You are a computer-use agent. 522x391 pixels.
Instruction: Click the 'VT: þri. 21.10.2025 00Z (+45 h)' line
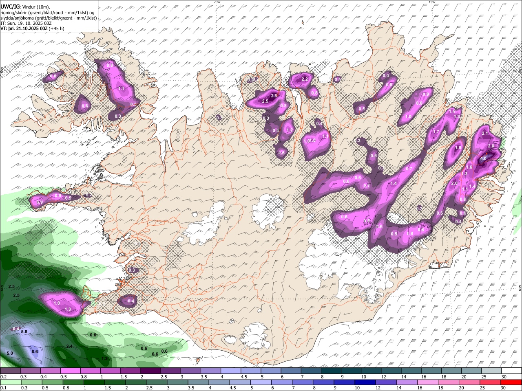tap(32, 29)
